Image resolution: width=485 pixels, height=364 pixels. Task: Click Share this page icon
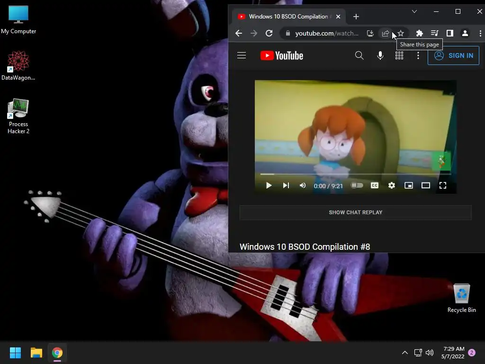386,33
